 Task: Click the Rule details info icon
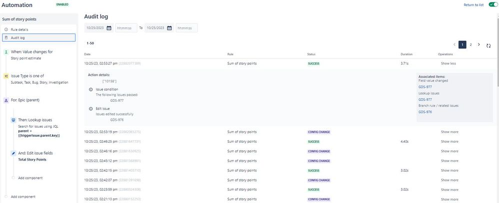coord(6,29)
